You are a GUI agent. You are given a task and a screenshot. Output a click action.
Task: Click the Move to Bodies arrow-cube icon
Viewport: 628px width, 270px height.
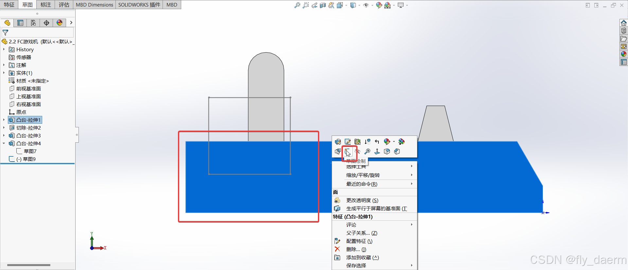[x=367, y=142]
